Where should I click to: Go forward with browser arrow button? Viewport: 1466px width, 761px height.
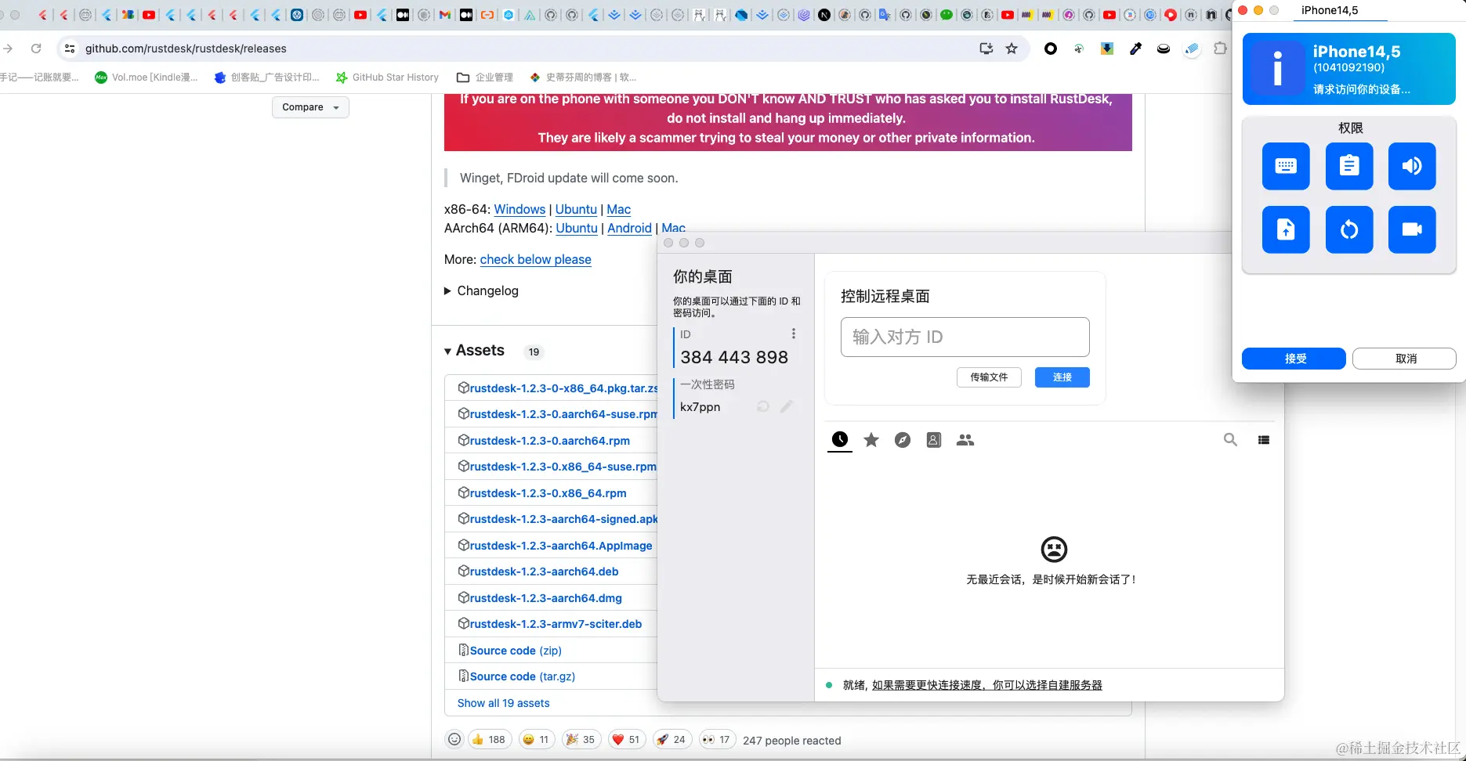pyautogui.click(x=8, y=49)
